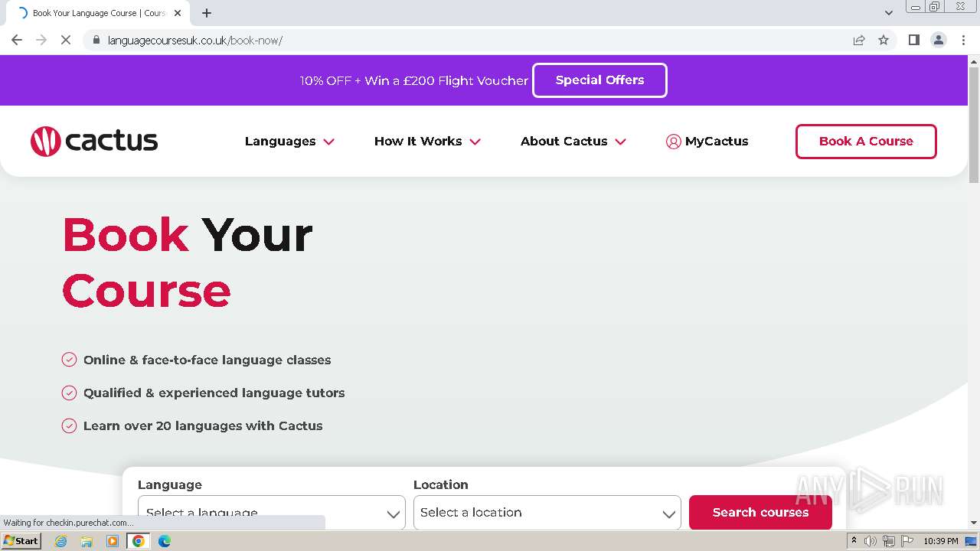980x551 pixels.
Task: Click Chrome icon in taskbar
Action: pos(139,541)
